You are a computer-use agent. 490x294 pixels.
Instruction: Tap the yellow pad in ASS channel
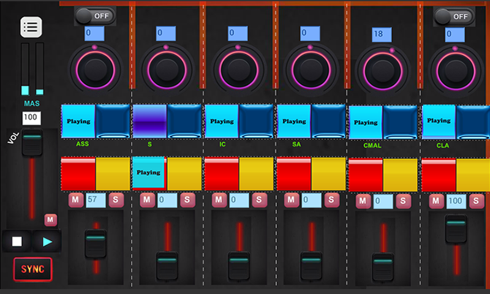(x=113, y=174)
